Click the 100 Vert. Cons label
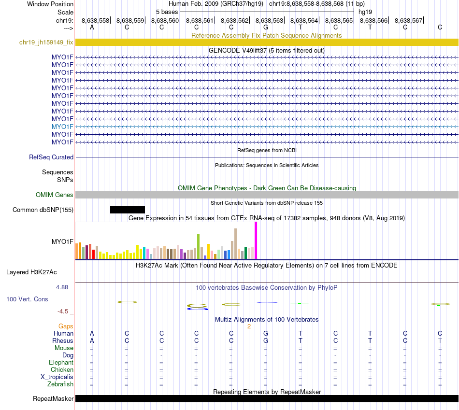The image size is (459, 410). point(27,299)
